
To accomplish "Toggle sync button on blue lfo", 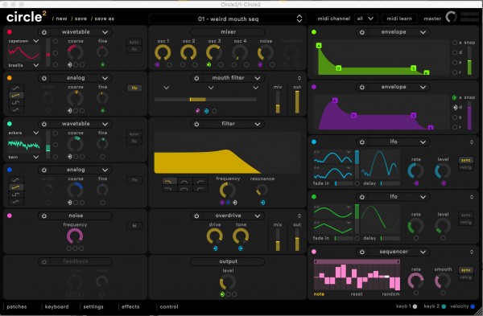I will click(466, 160).
